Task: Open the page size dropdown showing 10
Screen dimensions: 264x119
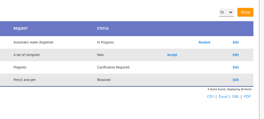Action: tap(226, 12)
